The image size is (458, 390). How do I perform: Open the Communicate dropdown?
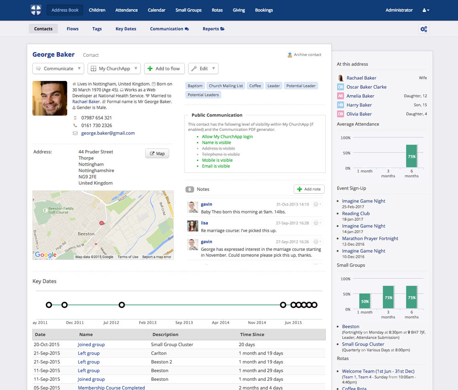58,68
